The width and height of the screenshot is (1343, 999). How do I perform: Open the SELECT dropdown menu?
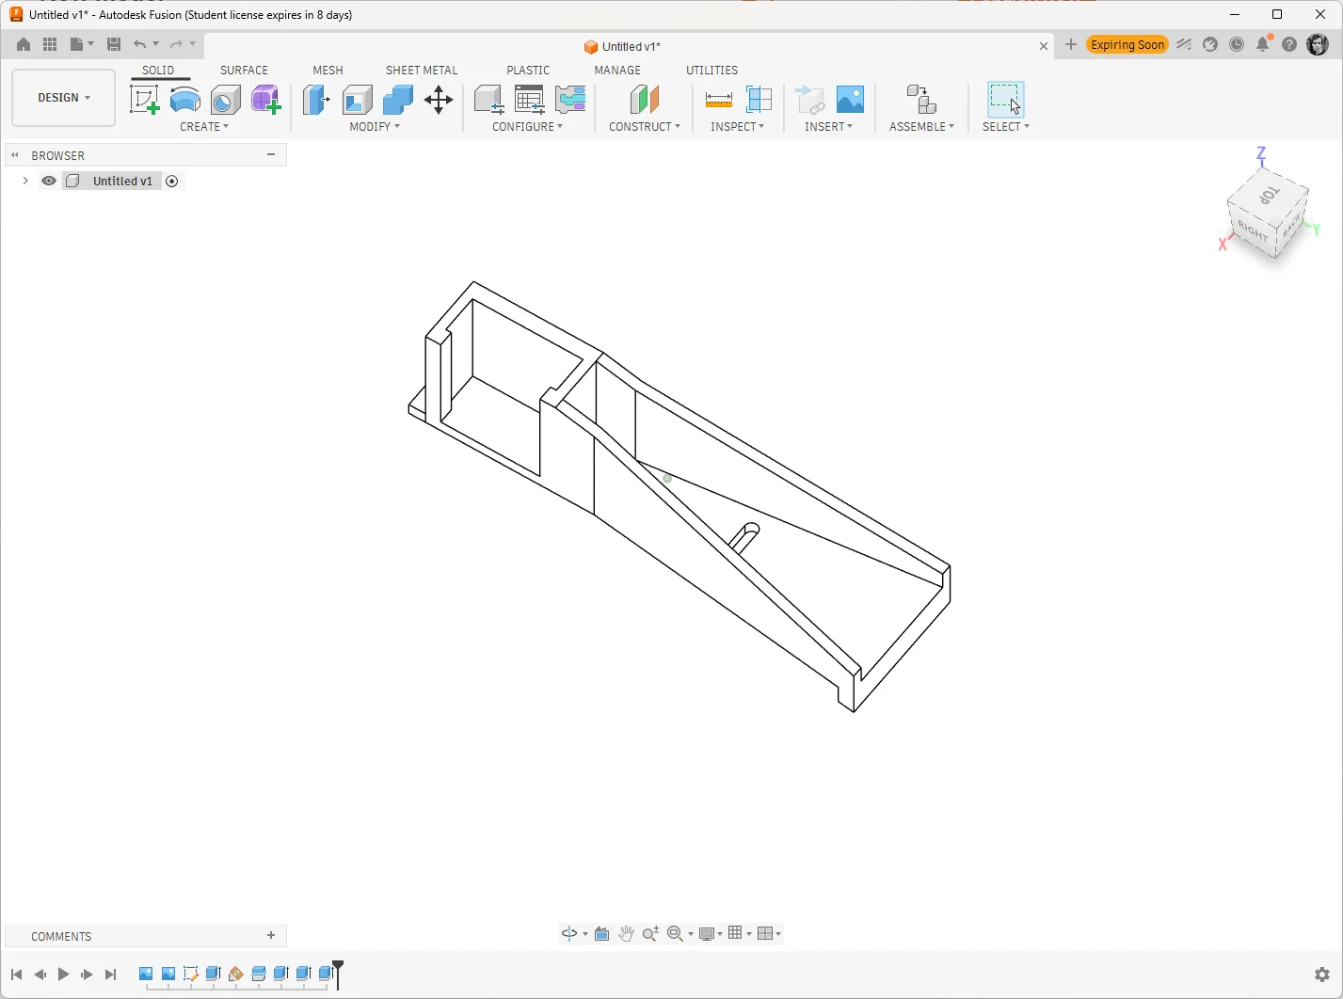point(1006,127)
